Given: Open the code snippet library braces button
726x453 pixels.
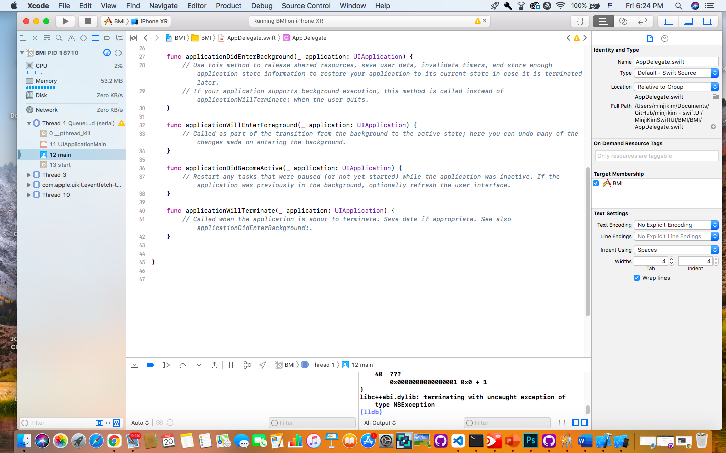Looking at the screenshot, I should point(580,21).
